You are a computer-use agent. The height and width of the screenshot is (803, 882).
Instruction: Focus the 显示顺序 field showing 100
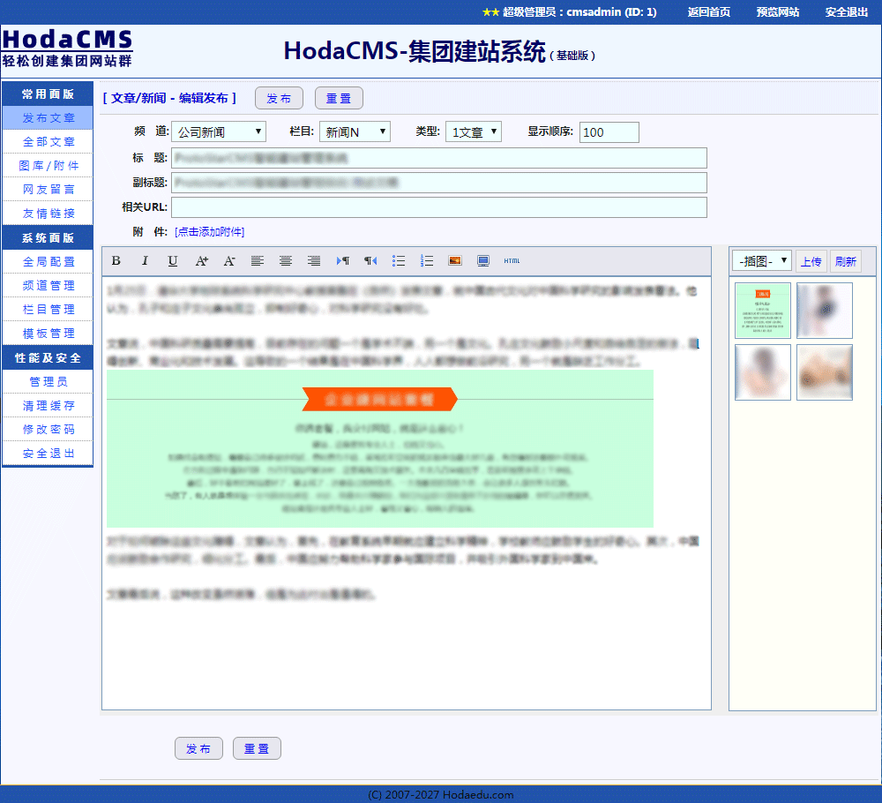coord(609,132)
